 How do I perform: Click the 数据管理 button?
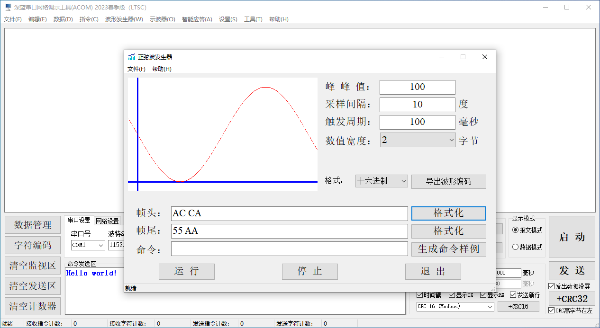33,225
